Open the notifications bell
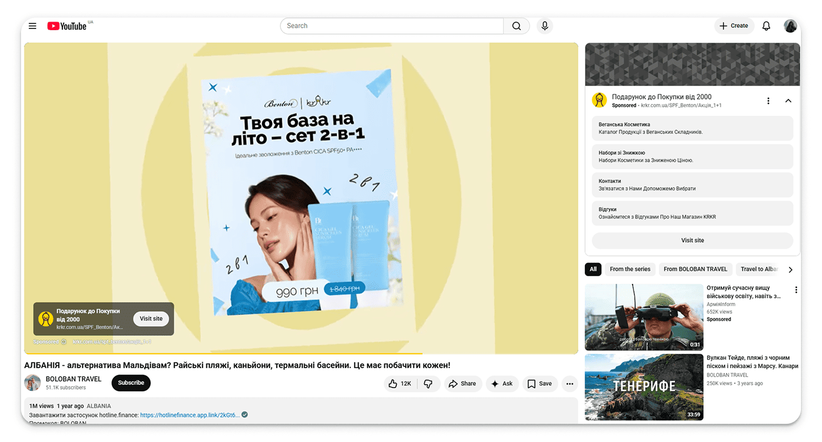The image size is (822, 442). coord(766,26)
